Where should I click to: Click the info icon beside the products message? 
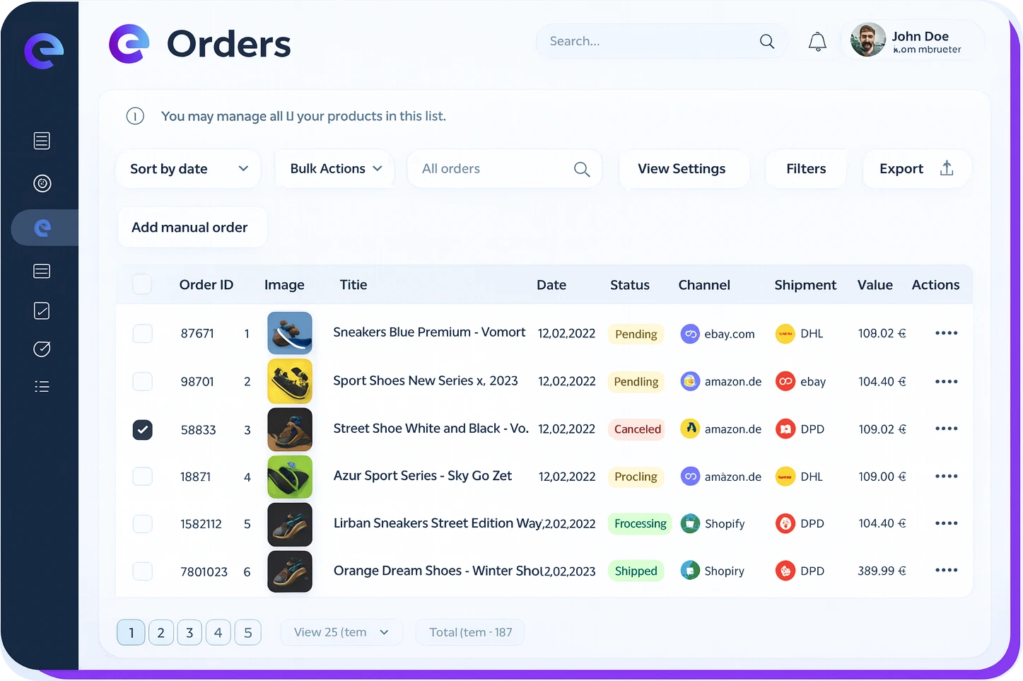(135, 116)
